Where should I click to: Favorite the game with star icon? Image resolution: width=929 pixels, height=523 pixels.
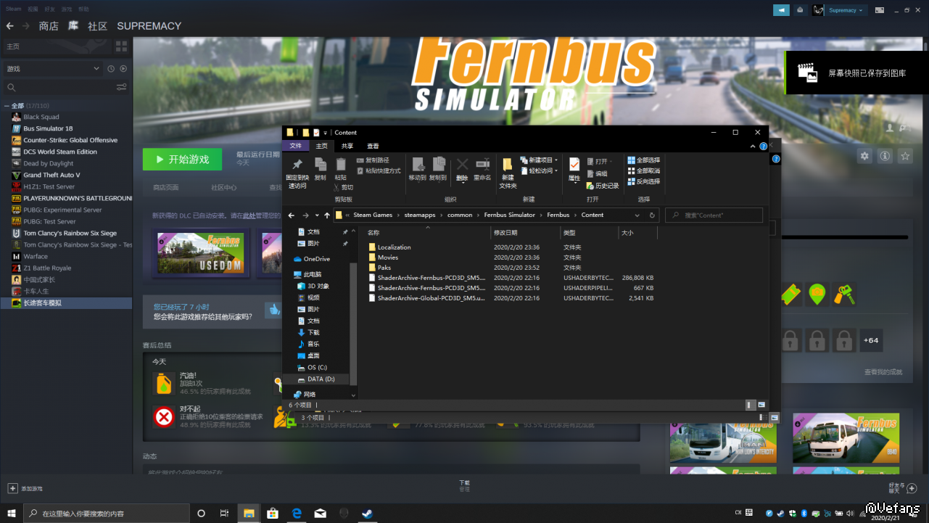click(x=905, y=156)
